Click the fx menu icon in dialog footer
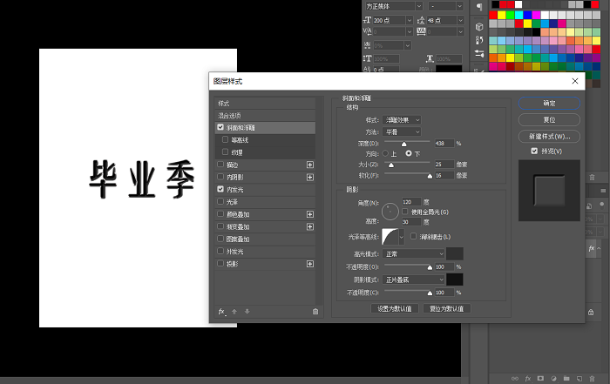The image size is (610, 384). coord(221,311)
